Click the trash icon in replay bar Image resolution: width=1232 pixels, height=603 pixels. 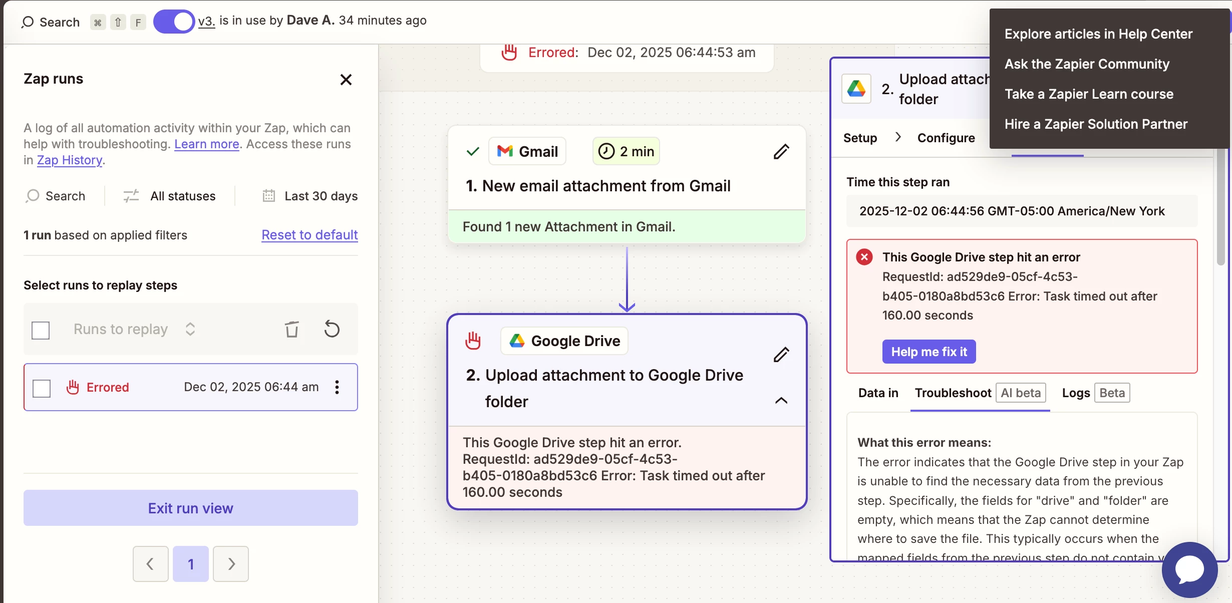[292, 329]
